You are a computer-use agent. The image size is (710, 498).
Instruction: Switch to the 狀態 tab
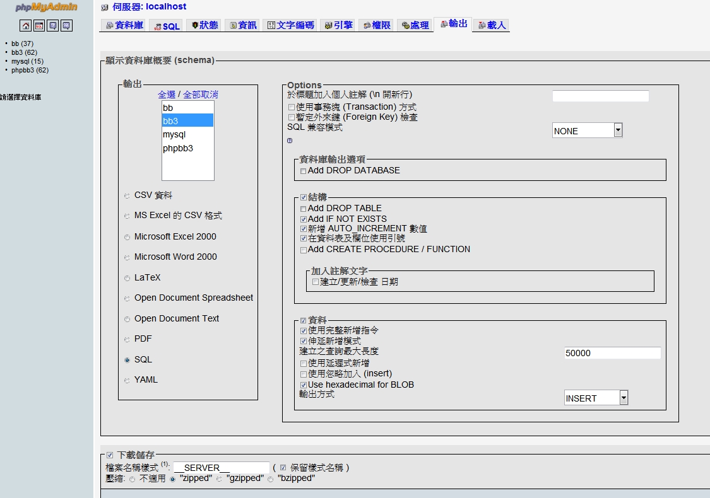click(x=204, y=25)
